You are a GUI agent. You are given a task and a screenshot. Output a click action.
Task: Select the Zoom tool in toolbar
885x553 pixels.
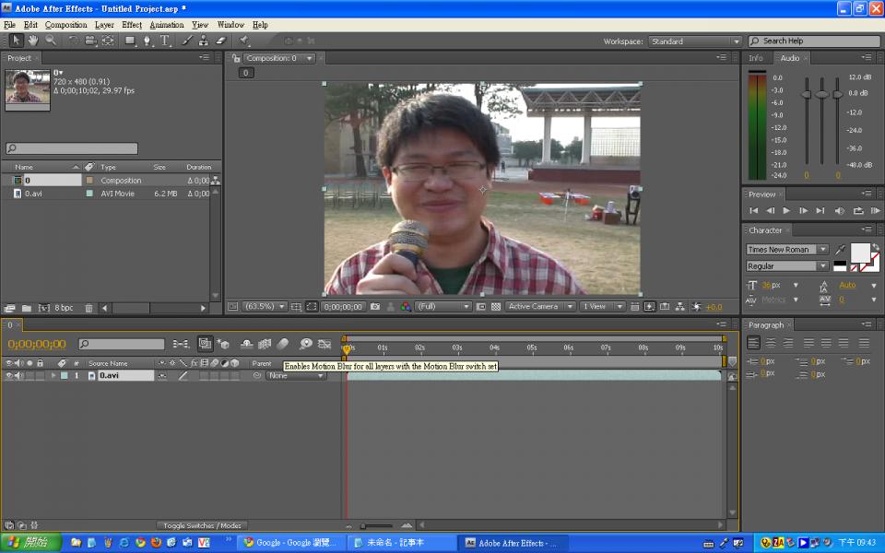tap(51, 41)
